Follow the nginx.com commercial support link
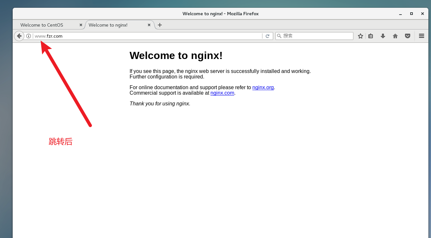Image resolution: width=431 pixels, height=238 pixels. 222,93
